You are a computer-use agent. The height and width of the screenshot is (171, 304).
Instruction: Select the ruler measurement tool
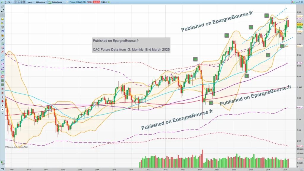[x=2, y=7]
